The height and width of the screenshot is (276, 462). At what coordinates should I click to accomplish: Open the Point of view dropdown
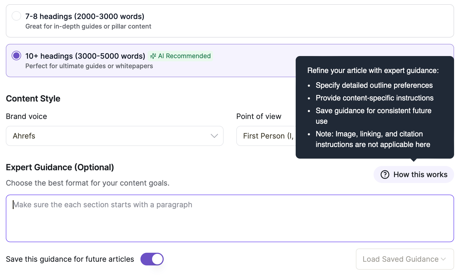click(x=265, y=136)
